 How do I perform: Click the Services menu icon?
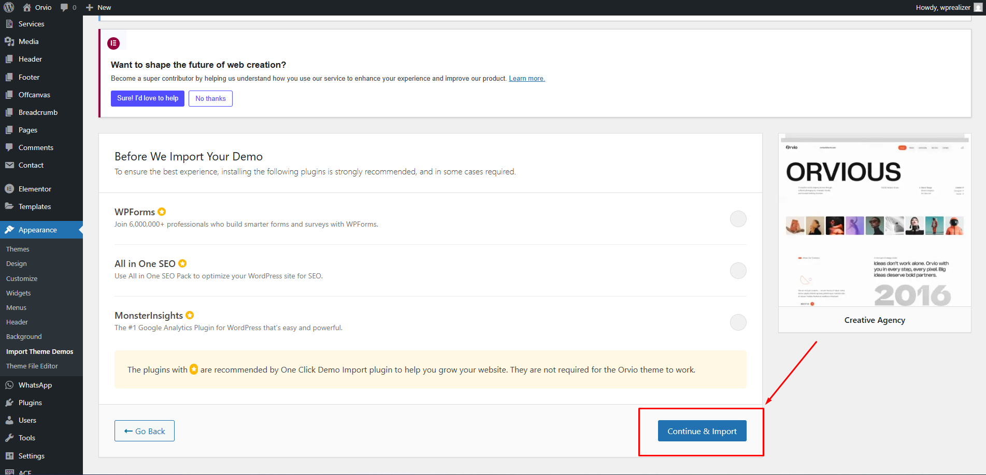(9, 24)
